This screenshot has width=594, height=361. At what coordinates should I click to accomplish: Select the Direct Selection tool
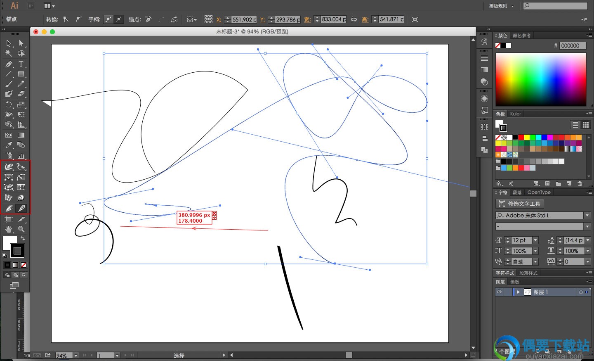coord(21,43)
